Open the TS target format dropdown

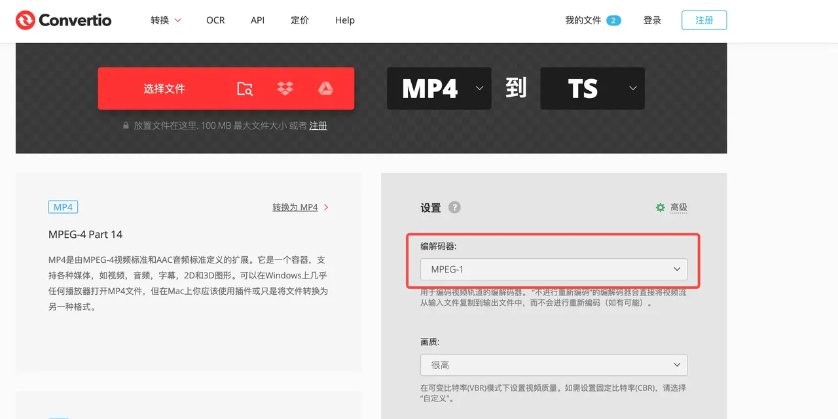point(592,88)
